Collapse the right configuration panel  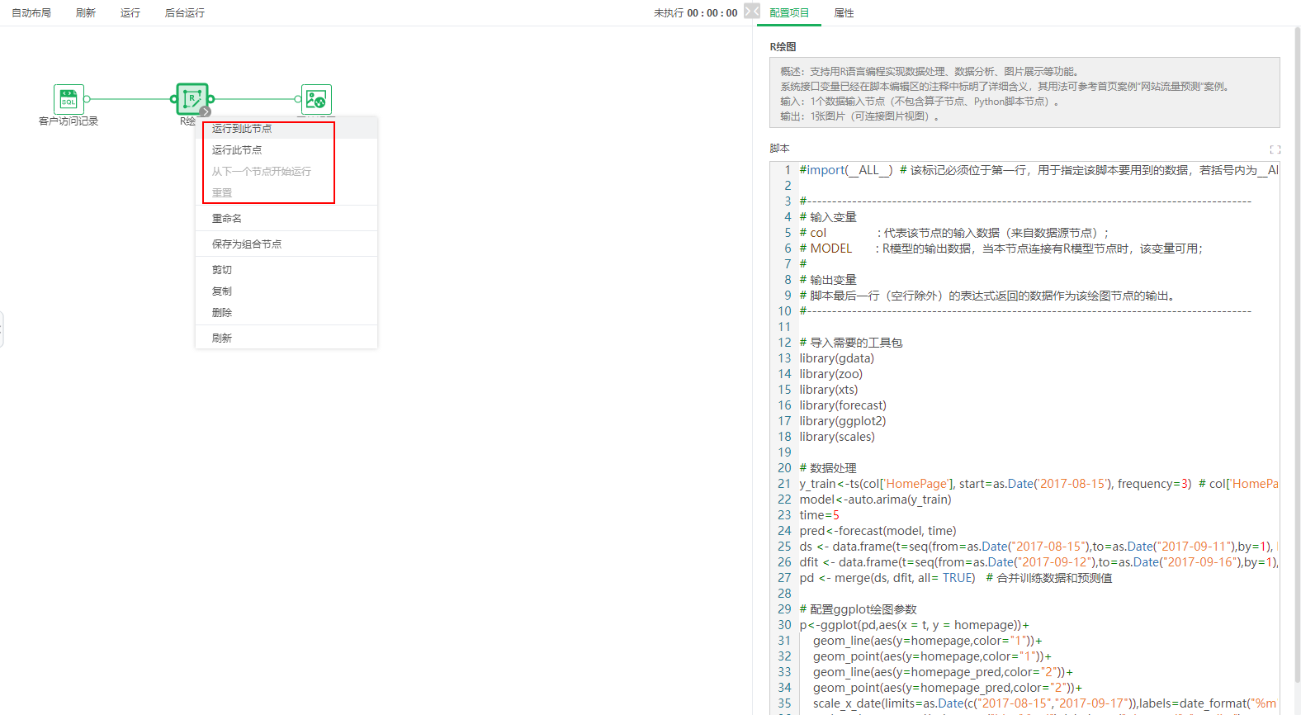(751, 11)
